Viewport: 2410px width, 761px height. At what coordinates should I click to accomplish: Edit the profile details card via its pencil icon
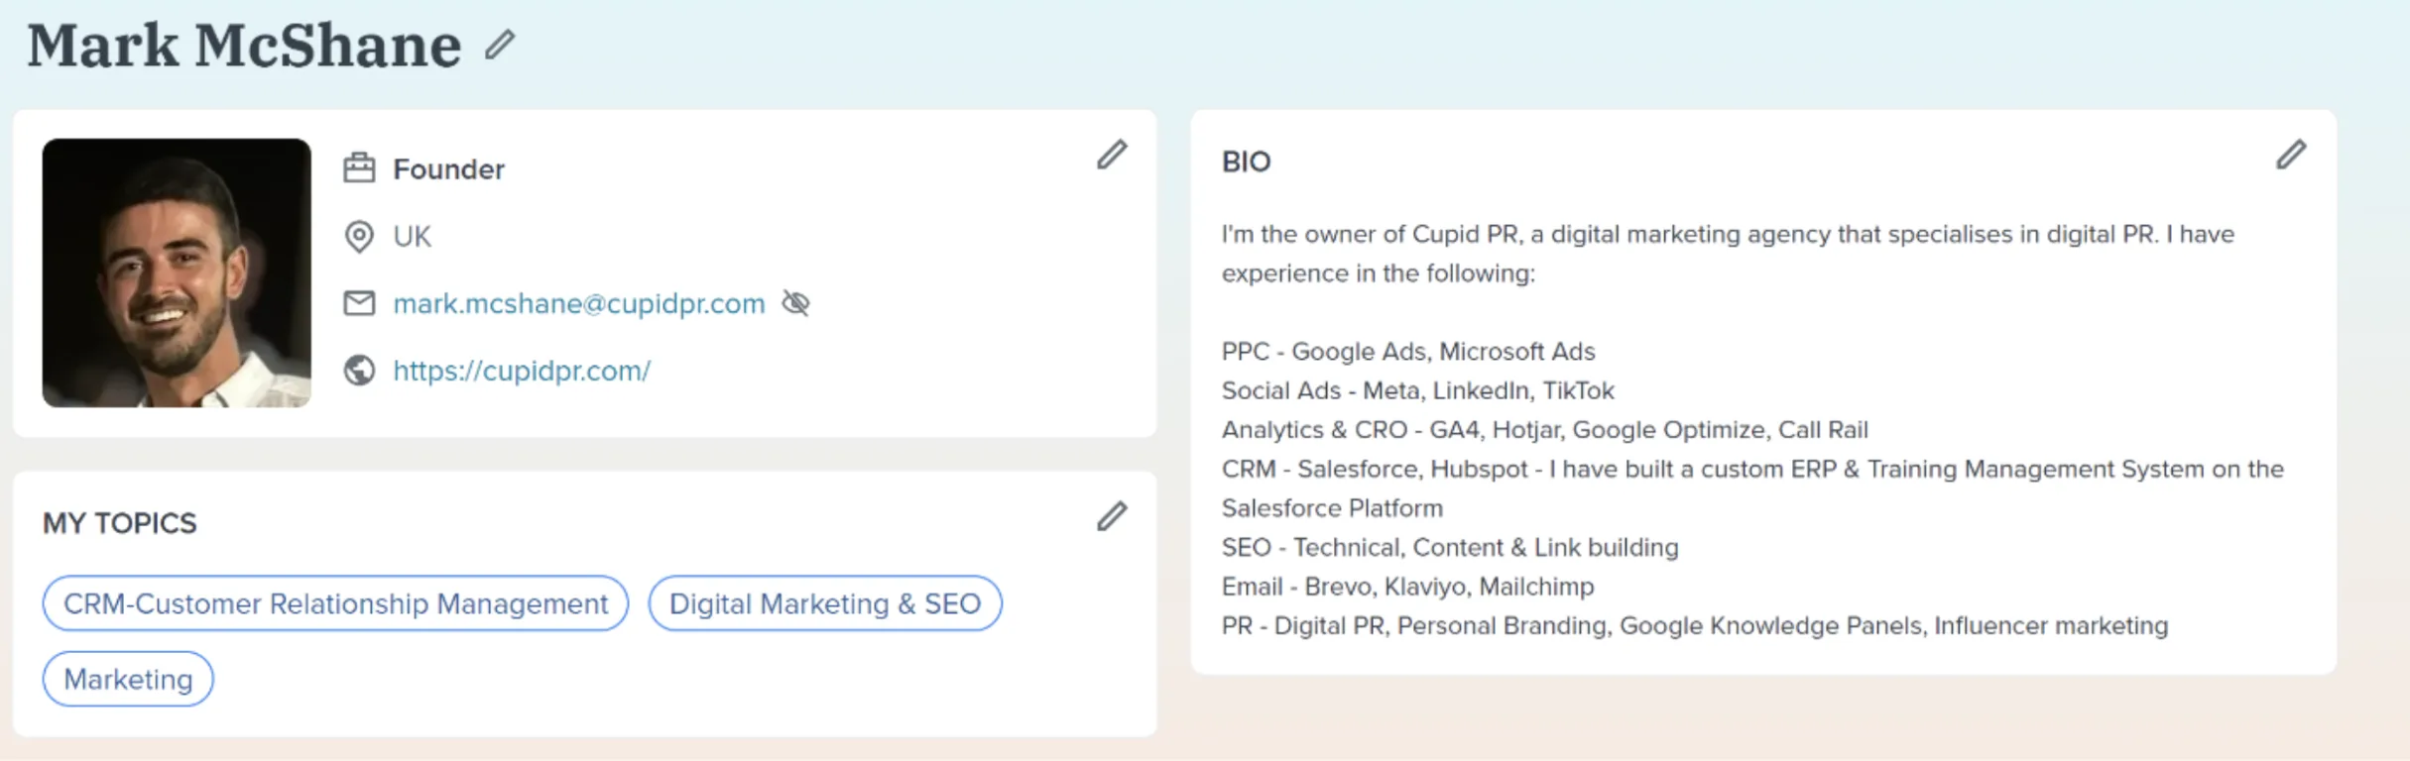[1112, 156]
